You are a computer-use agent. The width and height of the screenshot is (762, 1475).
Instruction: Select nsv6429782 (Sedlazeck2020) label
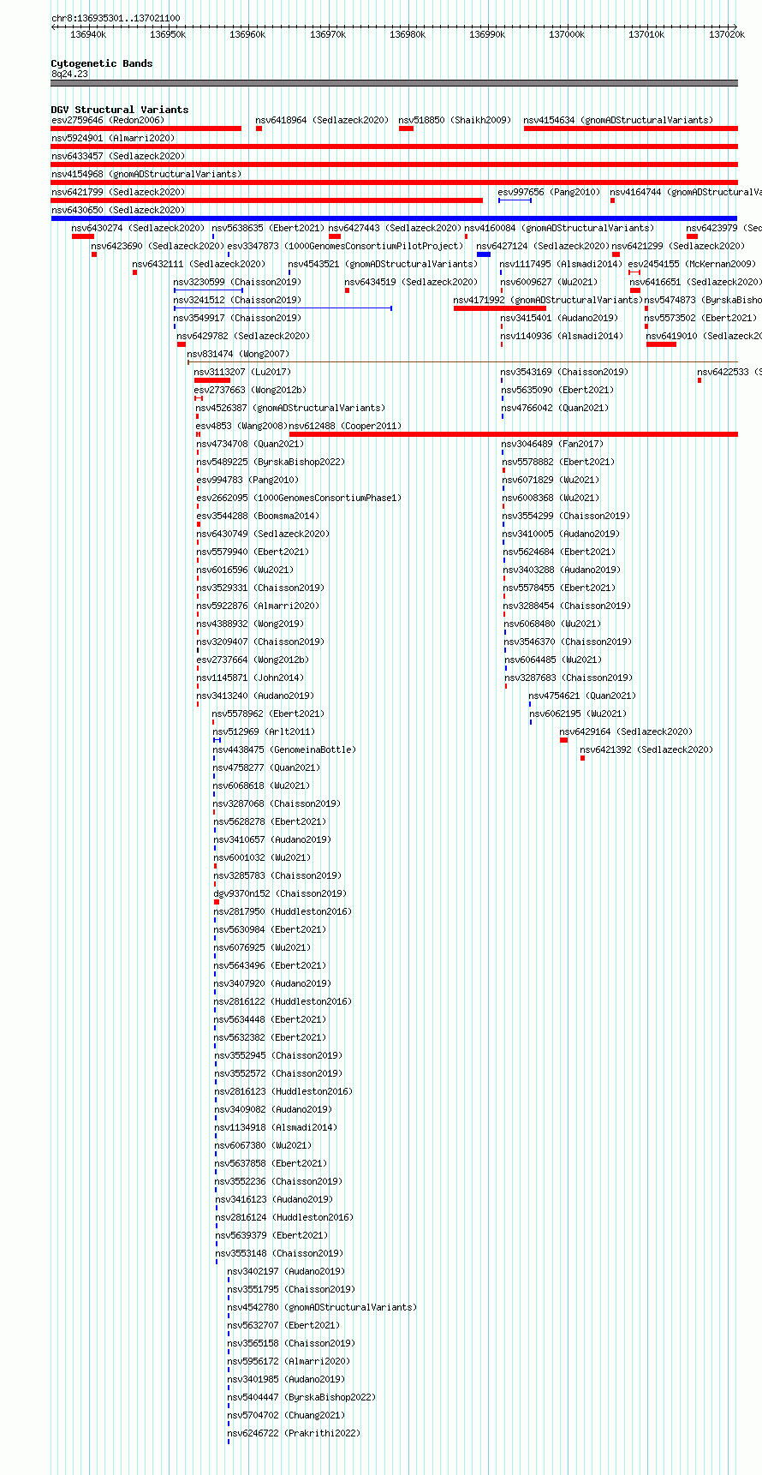(244, 337)
